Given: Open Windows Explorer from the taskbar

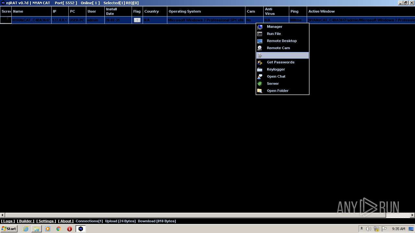Looking at the screenshot, I should (x=37, y=229).
